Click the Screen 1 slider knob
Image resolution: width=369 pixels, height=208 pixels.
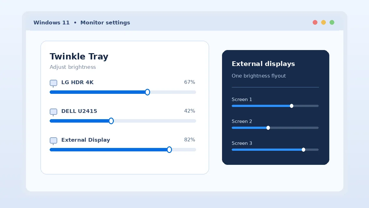tap(291, 106)
